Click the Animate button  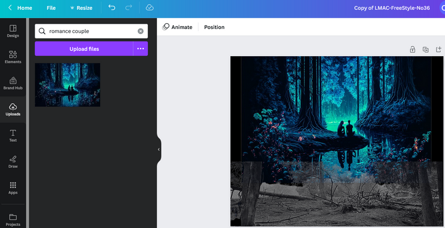click(x=177, y=27)
